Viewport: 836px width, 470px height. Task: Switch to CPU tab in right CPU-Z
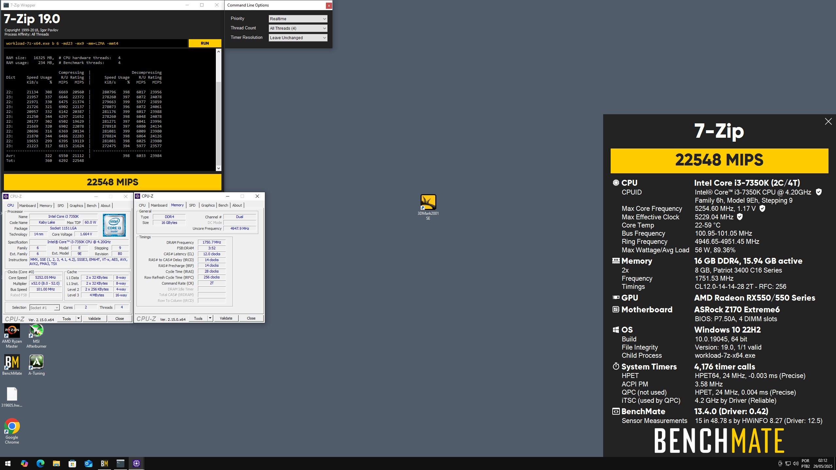pyautogui.click(x=142, y=205)
